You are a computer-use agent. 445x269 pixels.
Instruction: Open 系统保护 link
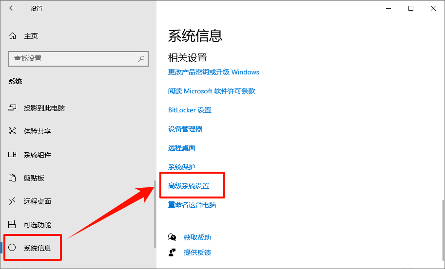[x=182, y=167]
